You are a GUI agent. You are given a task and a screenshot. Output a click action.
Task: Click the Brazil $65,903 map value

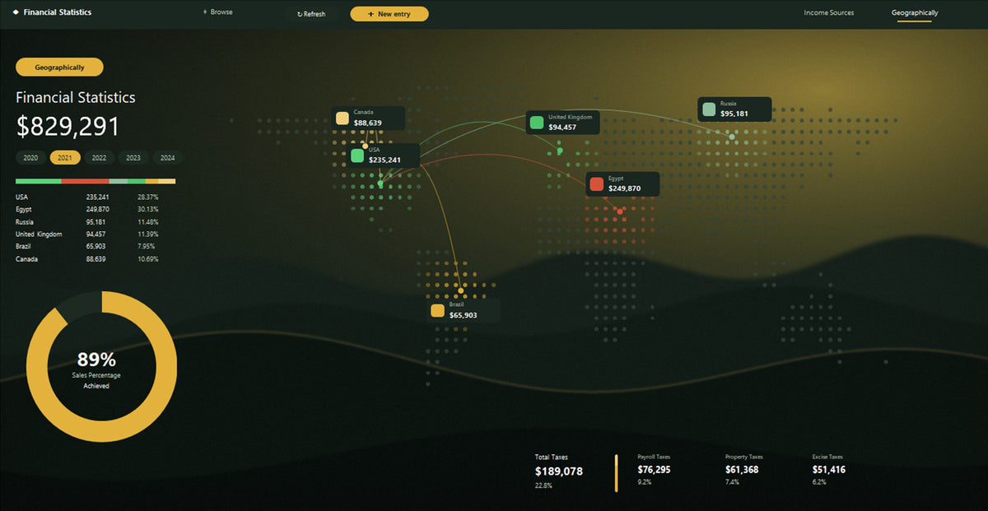464,315
